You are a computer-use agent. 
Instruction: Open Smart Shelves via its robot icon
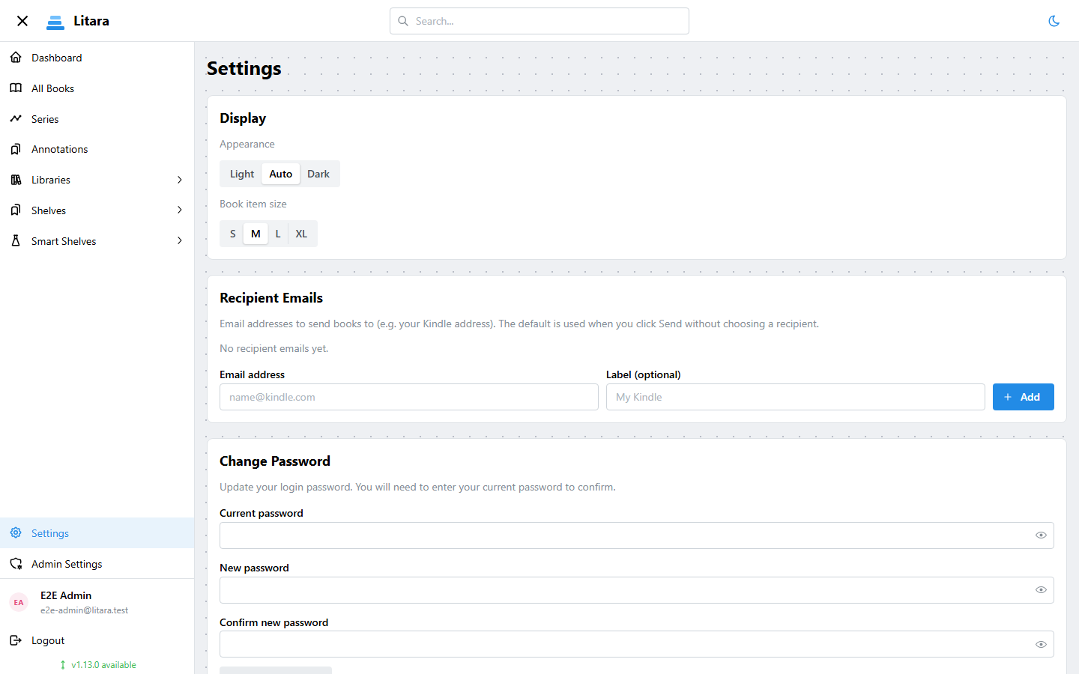pyautogui.click(x=16, y=240)
